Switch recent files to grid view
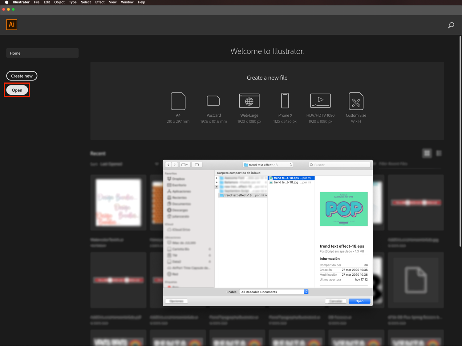Viewport: 462px width, 346px height. tap(427, 153)
